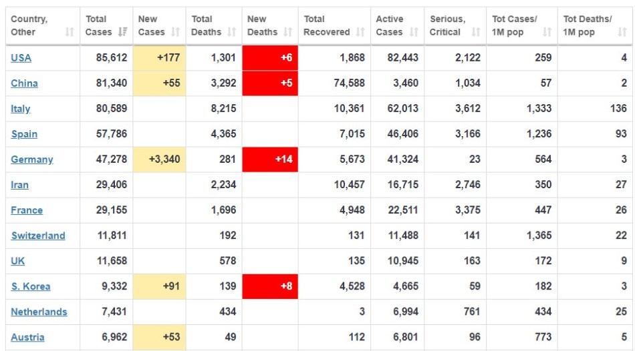Click the Netherlands link
Screen dimensions: 635x351
[39, 312]
